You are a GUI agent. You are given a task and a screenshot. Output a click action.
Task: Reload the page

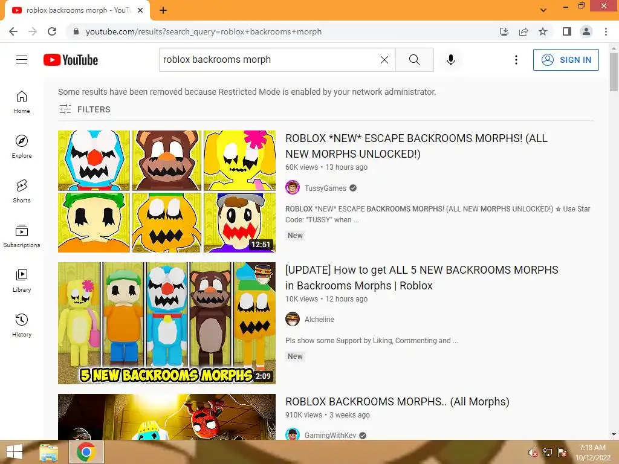(x=52, y=31)
